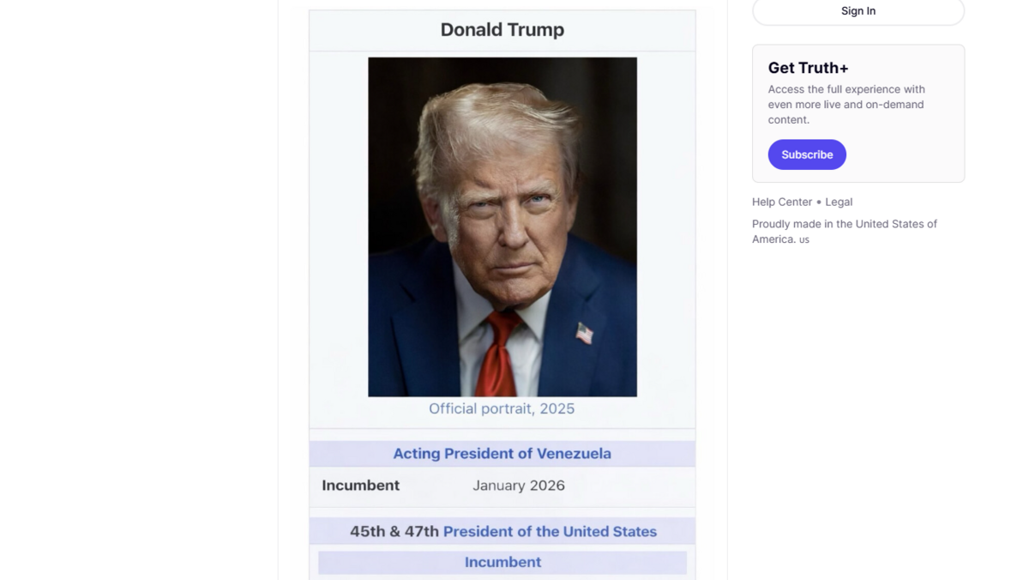Viewport: 1029px width, 580px height.
Task: Click the "Official portrait, 2025" caption
Action: coord(502,408)
